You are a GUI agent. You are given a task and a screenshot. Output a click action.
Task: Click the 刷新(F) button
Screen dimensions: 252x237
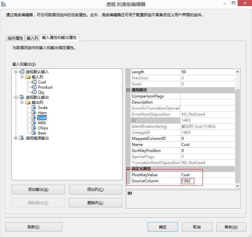33,227
